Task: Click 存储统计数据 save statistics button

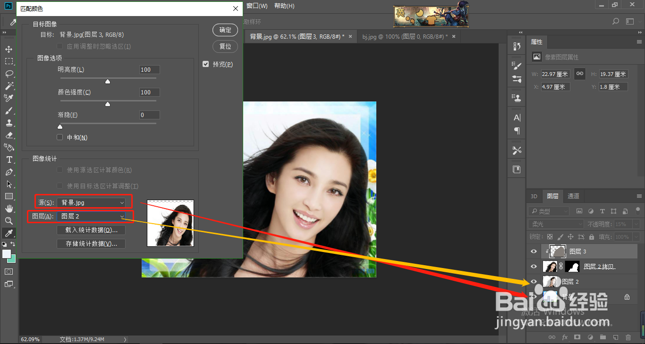Action: point(91,243)
